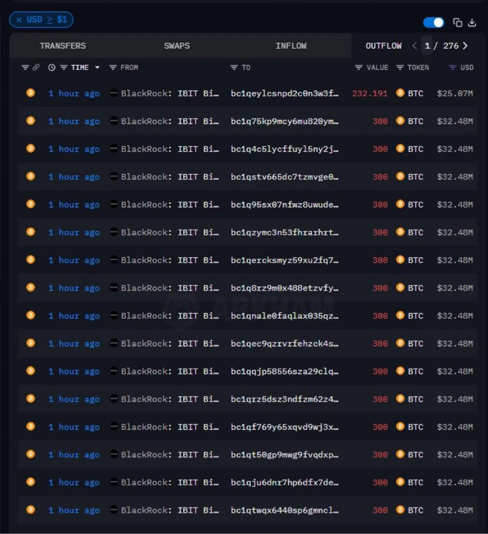Click the page number 1 field
Screen dimensions: 488x534
pos(427,46)
